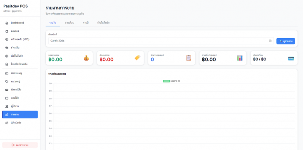
Task: Open the kitchen display (KDS) sidebar item
Action: point(20,39)
